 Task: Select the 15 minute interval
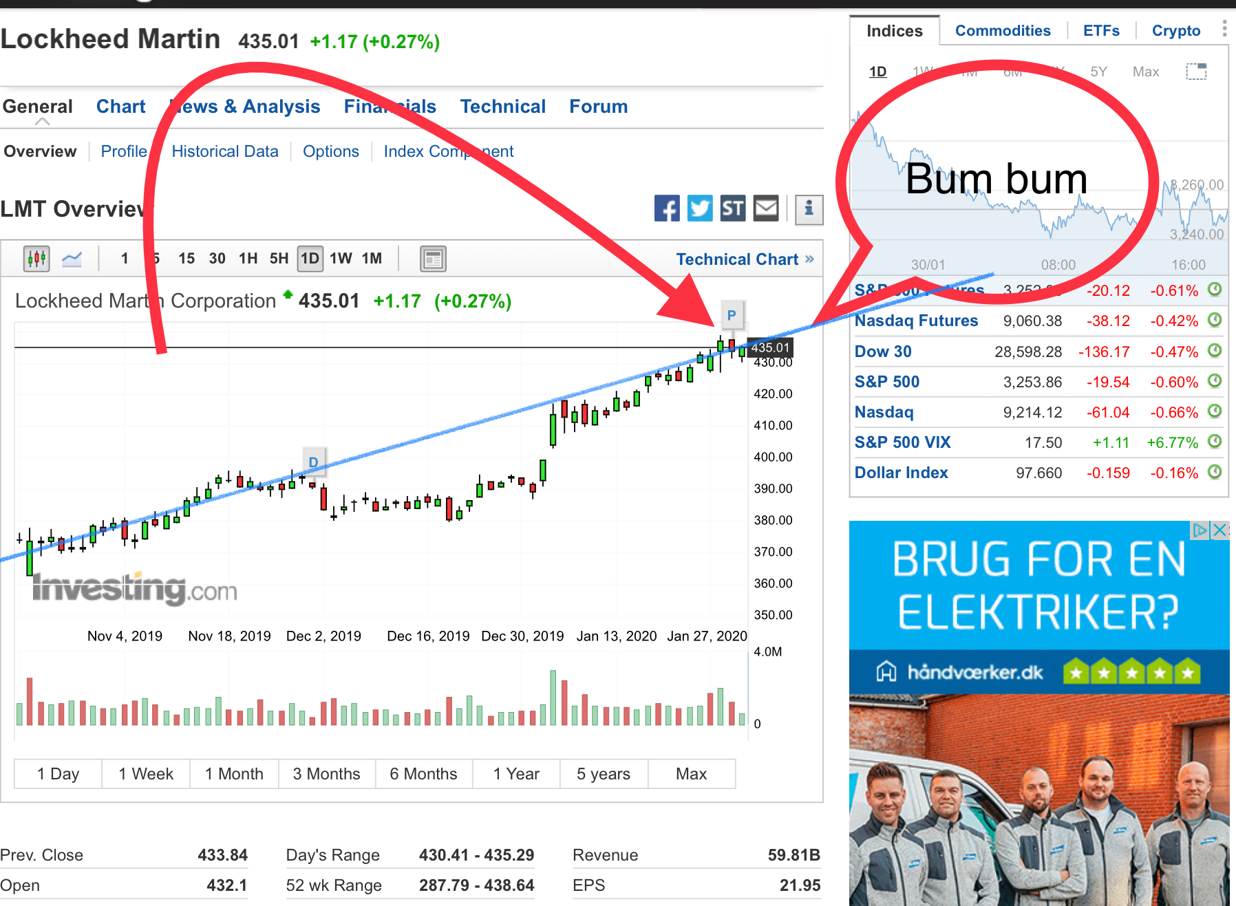[x=187, y=259]
